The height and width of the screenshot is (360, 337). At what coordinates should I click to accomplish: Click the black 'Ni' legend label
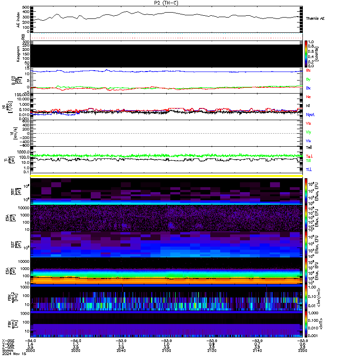308,106
